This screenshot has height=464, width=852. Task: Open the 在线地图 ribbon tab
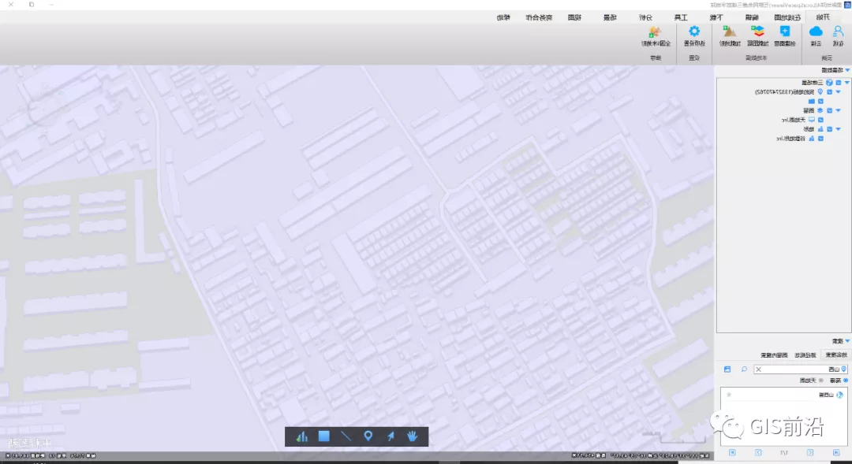click(x=787, y=17)
